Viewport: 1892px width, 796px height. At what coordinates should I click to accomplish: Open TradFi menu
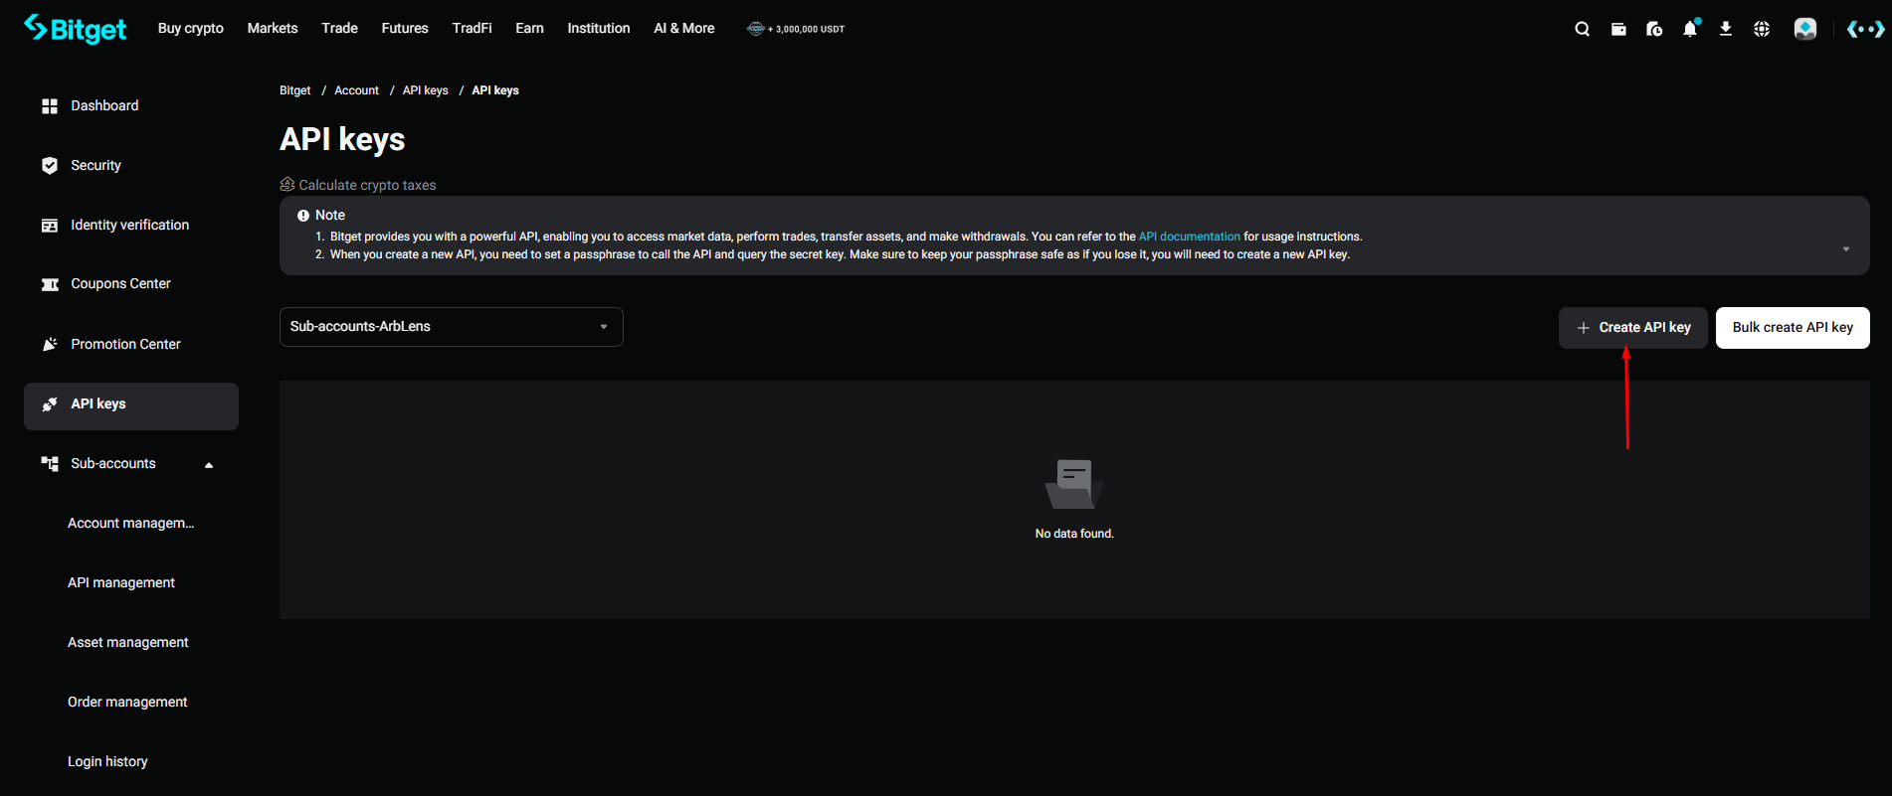point(472,29)
